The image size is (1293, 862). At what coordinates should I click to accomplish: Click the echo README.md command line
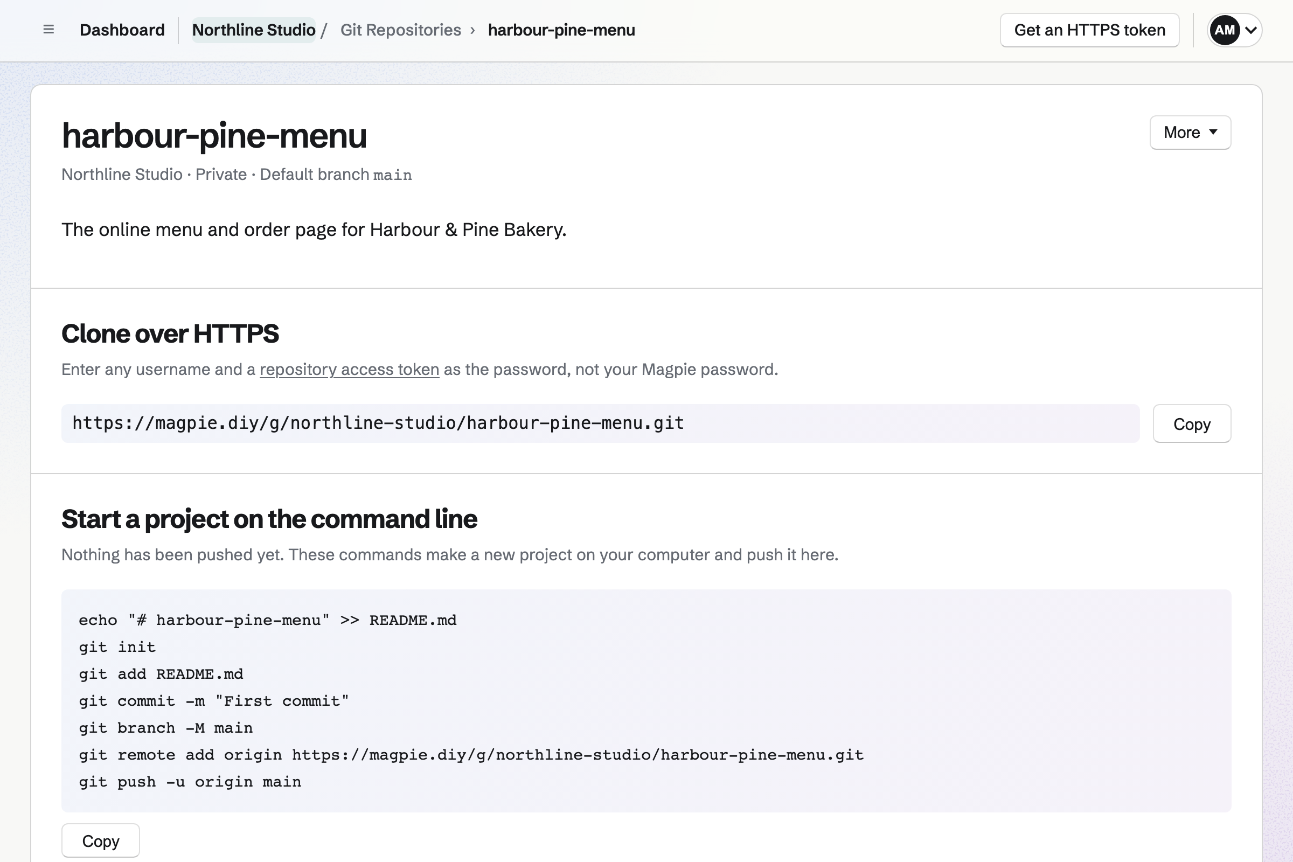[267, 620]
